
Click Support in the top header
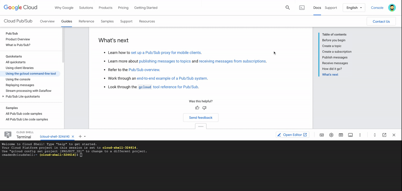pyautogui.click(x=331, y=8)
